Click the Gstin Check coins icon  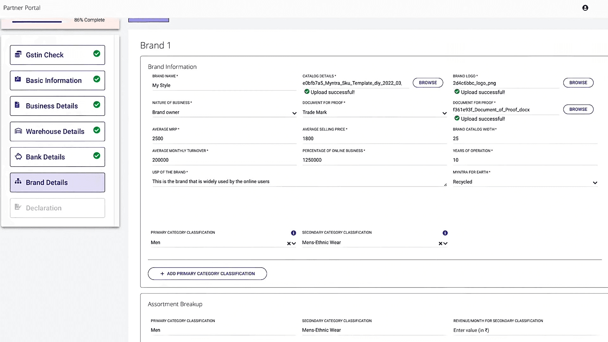tap(18, 54)
